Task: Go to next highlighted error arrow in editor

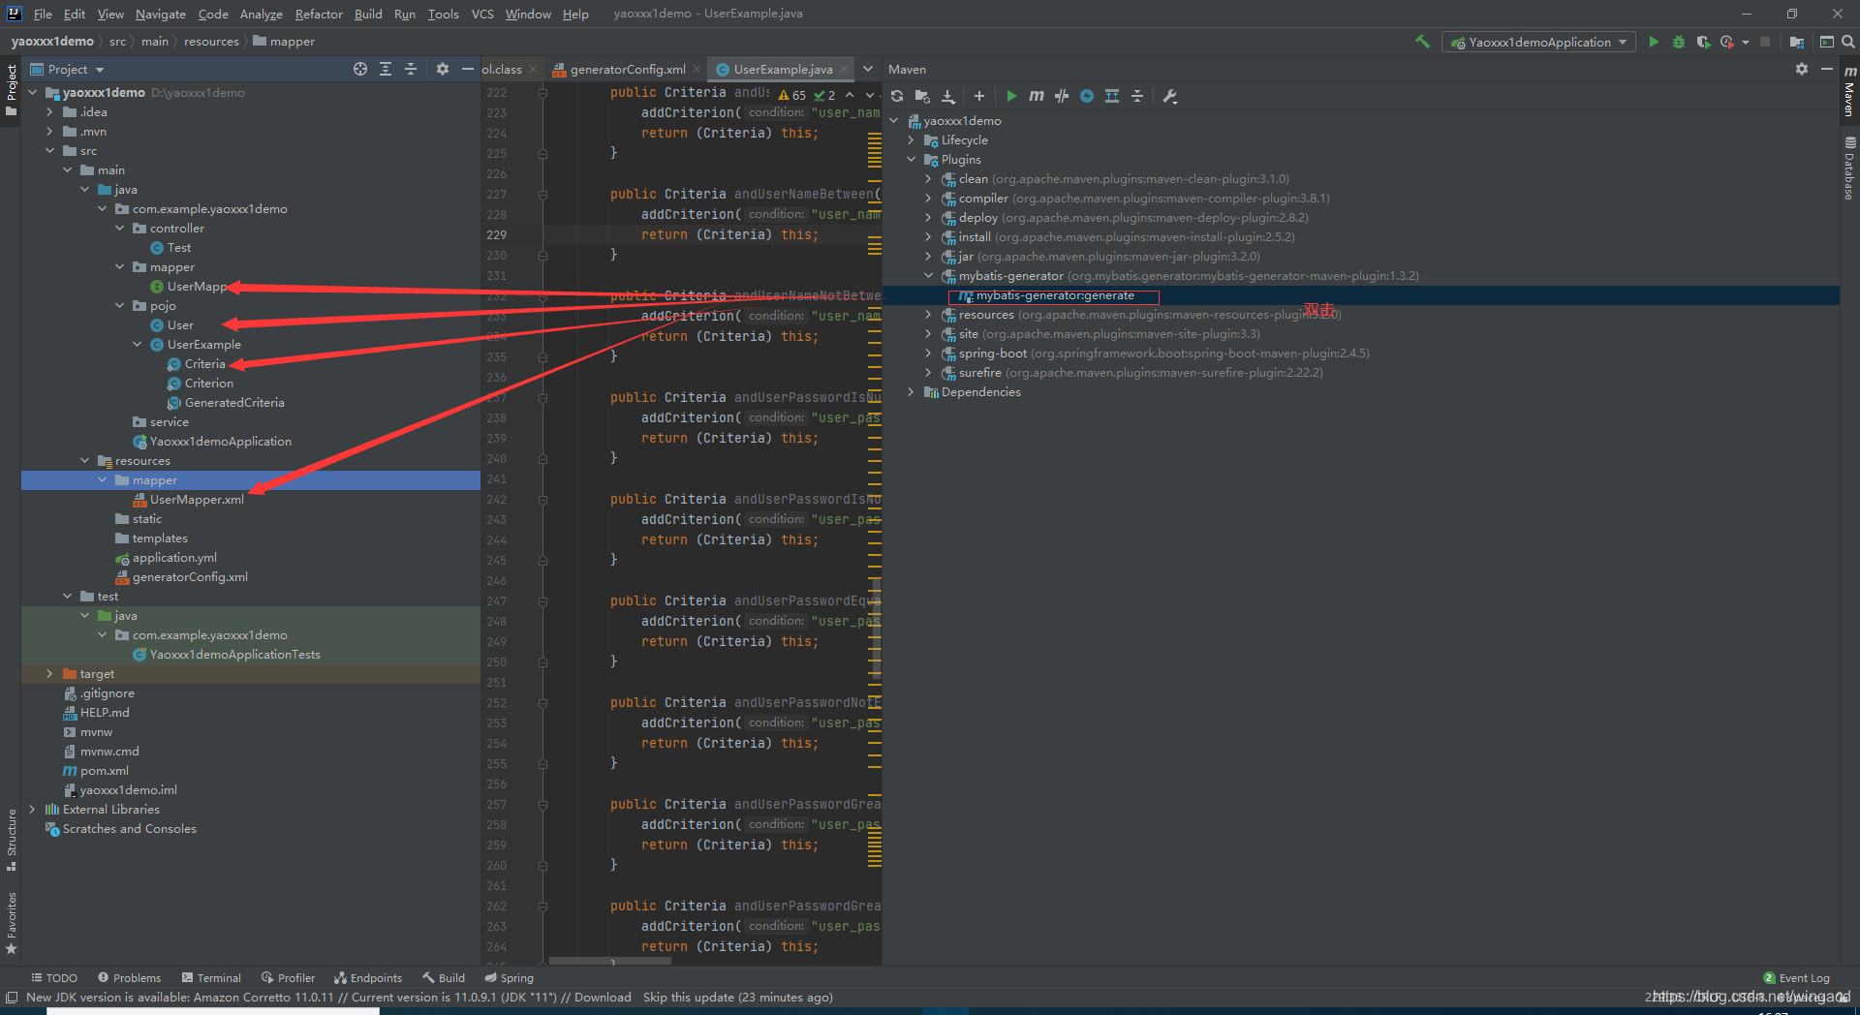Action: click(x=869, y=95)
